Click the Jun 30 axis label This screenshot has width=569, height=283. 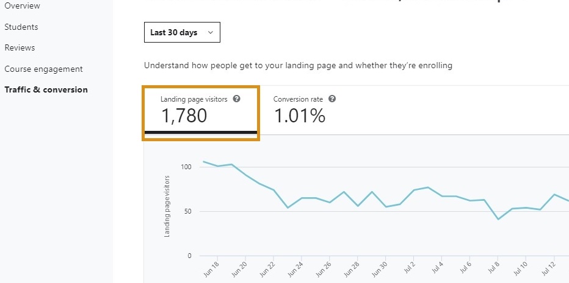pos(379,269)
